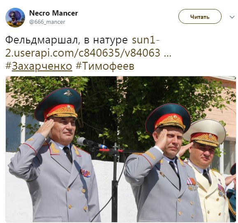The height and width of the screenshot is (223, 238).
Task: Open the #Захарченко hashtag
Action: [x=39, y=66]
